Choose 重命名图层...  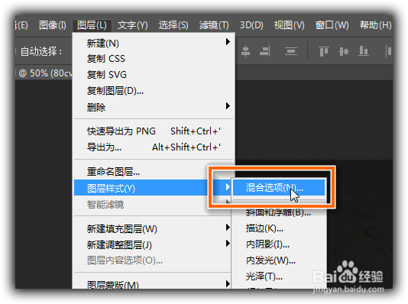coord(154,172)
